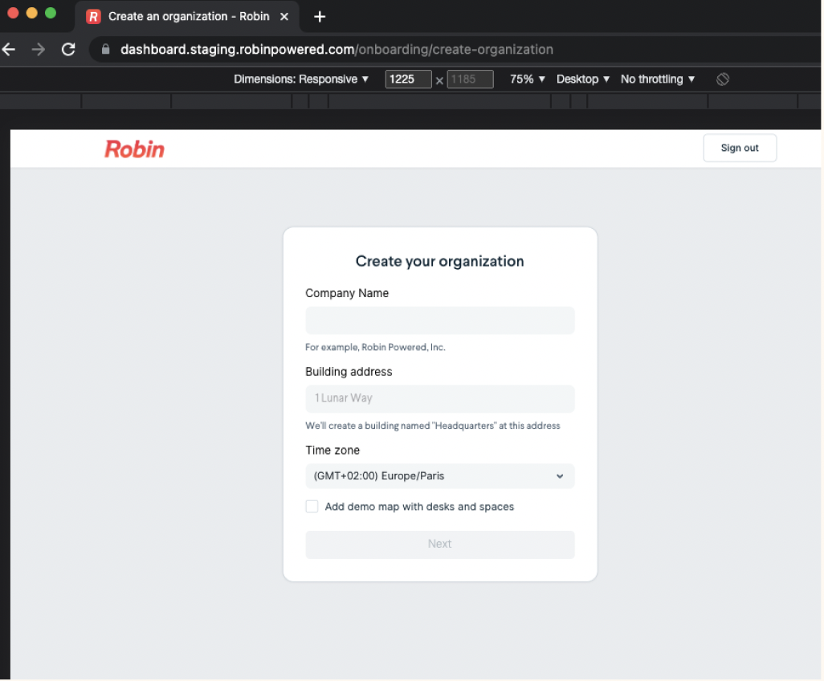Click the Building address input field
This screenshot has width=824, height=681.
pos(440,399)
